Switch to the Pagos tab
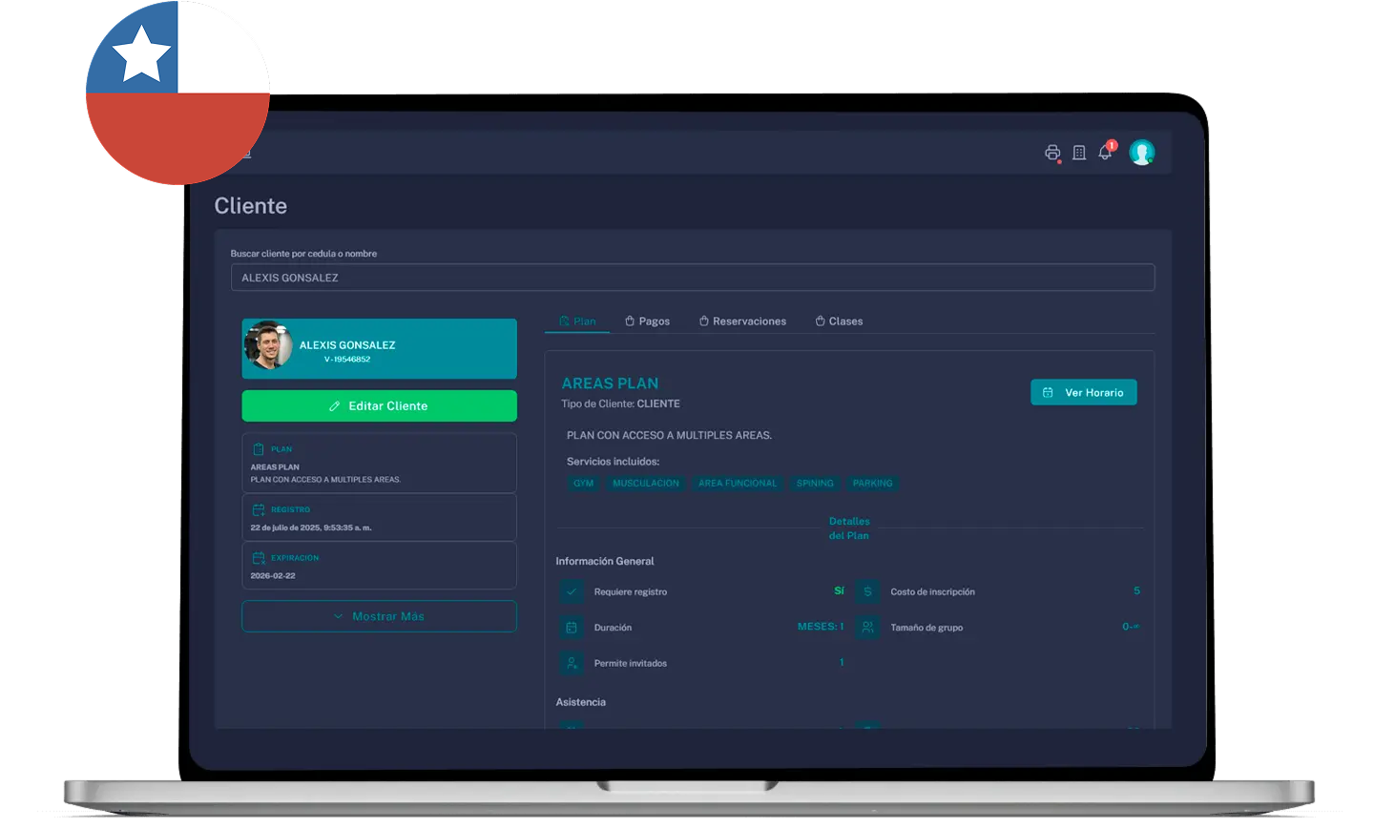 647,321
